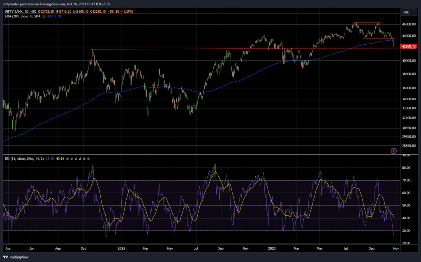Click the red 42280.15 current price tag
This screenshot has height=262, width=421.
tap(408, 46)
